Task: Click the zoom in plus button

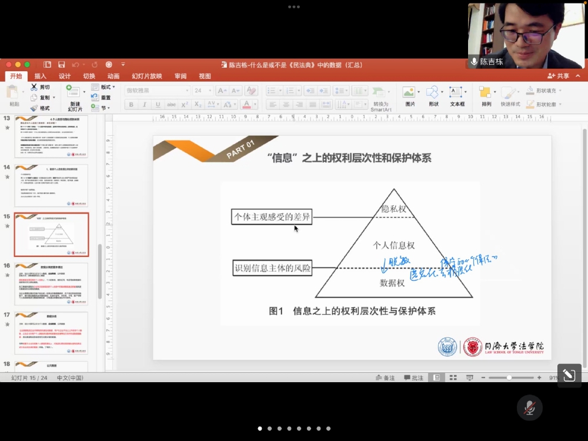Action: click(539, 377)
